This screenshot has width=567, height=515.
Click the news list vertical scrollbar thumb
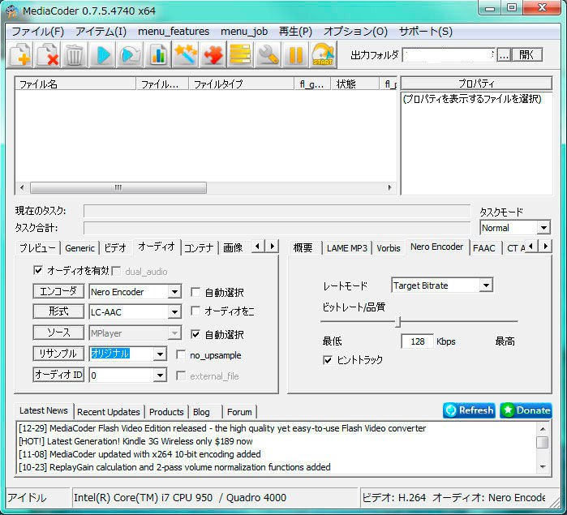(542, 442)
